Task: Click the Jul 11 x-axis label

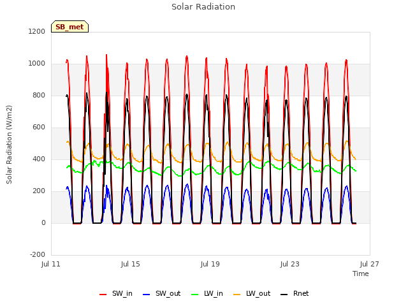Action: pos(51,264)
